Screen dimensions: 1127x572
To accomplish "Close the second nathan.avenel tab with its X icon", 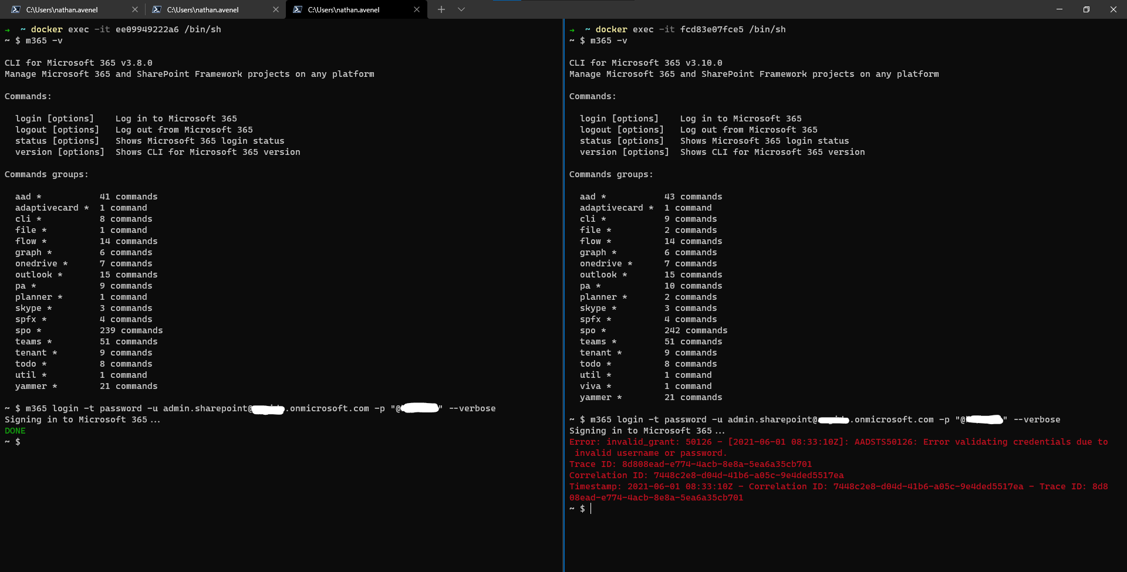I will click(x=276, y=9).
